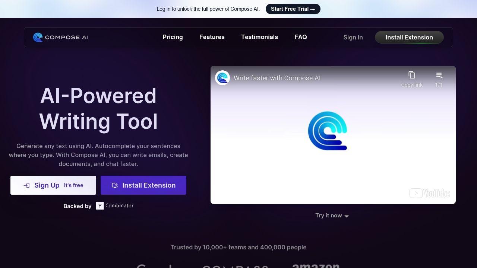Viewport: 477px width, 268px height.
Task: Go to the Features section
Action: coord(212,37)
